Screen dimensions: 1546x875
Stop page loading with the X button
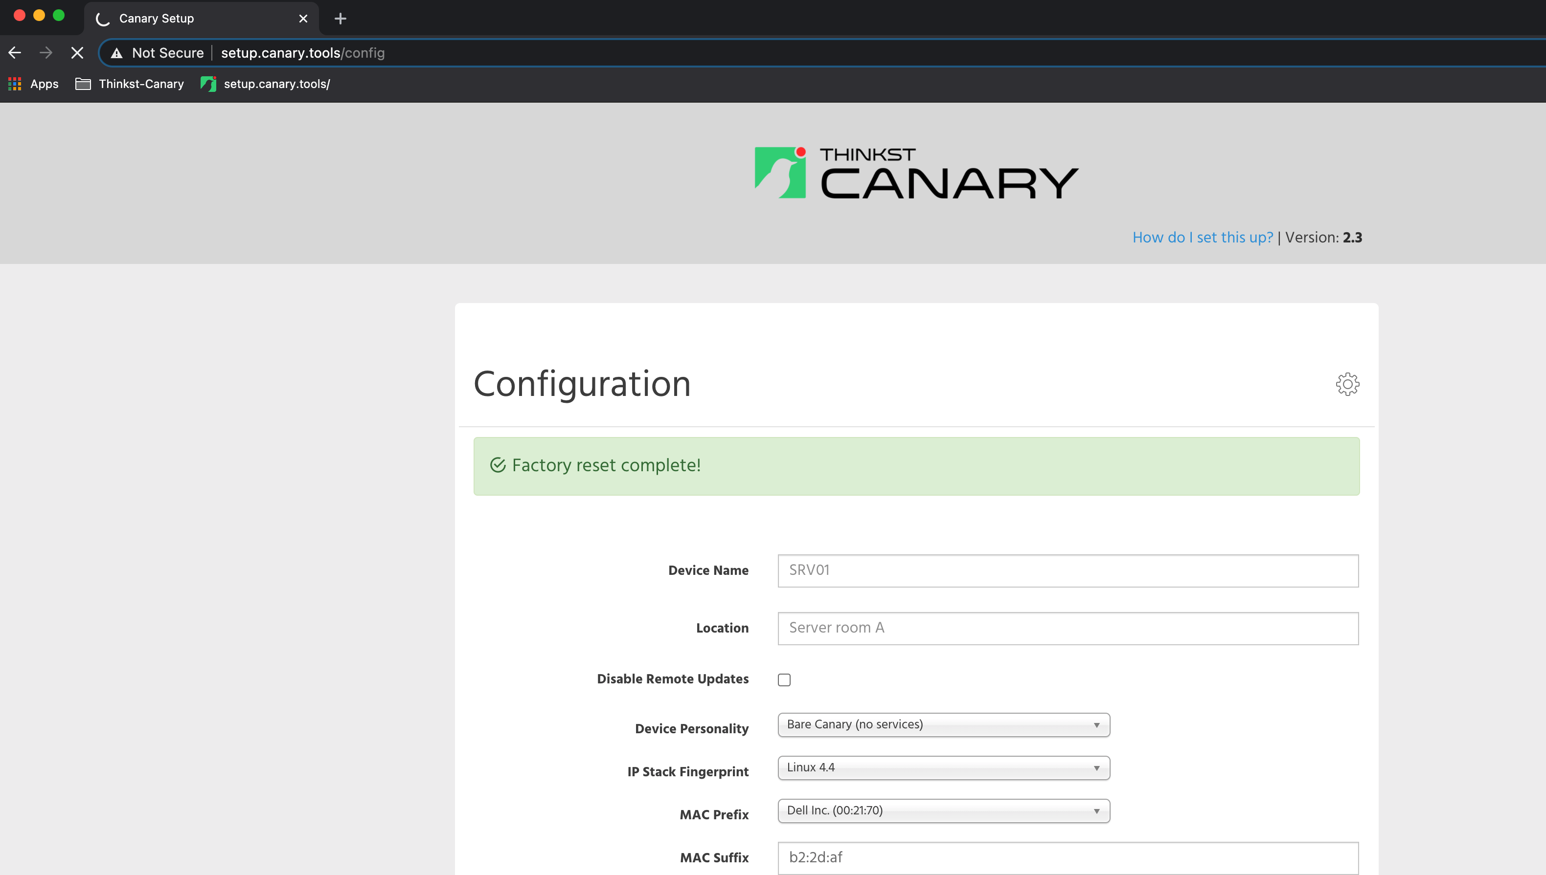77,53
